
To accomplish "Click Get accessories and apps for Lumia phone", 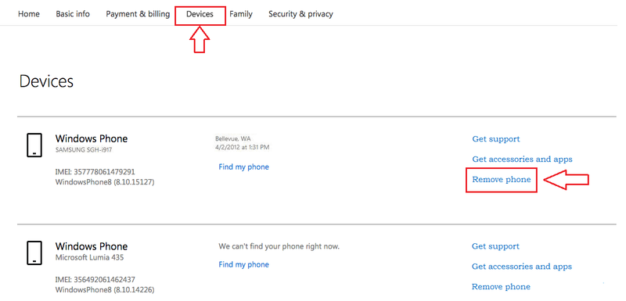I will click(x=522, y=267).
